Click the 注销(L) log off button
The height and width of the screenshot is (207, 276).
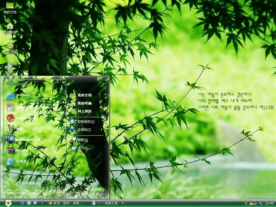[65, 194]
